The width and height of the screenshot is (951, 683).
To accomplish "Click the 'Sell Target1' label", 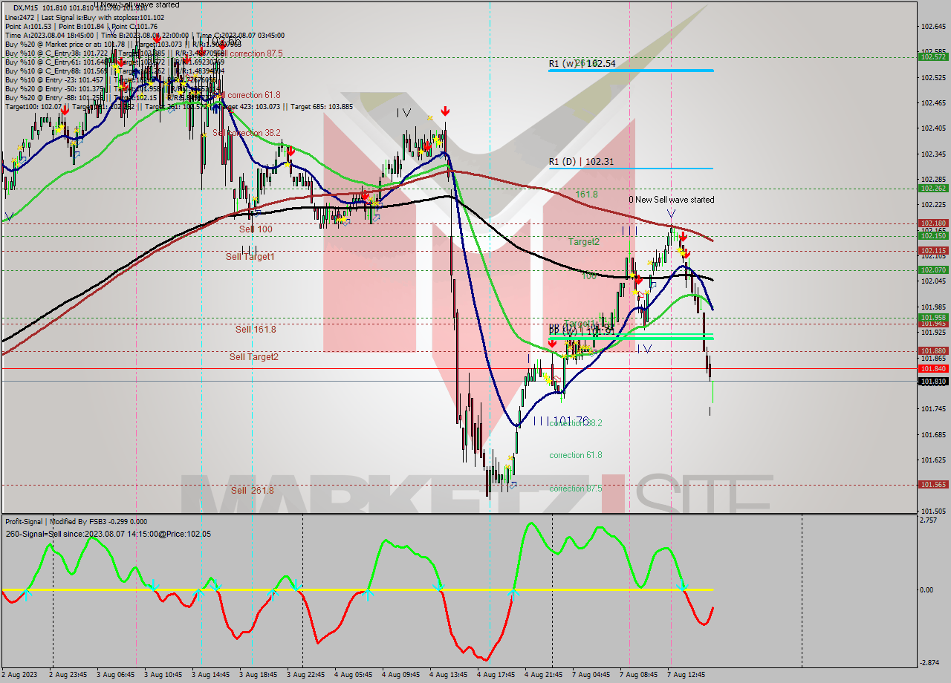I will [250, 257].
